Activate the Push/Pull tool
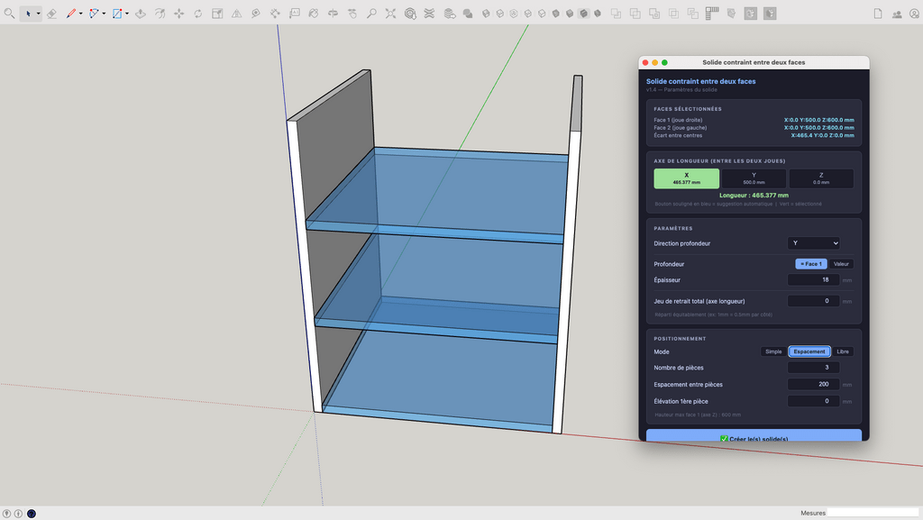 pos(141,14)
